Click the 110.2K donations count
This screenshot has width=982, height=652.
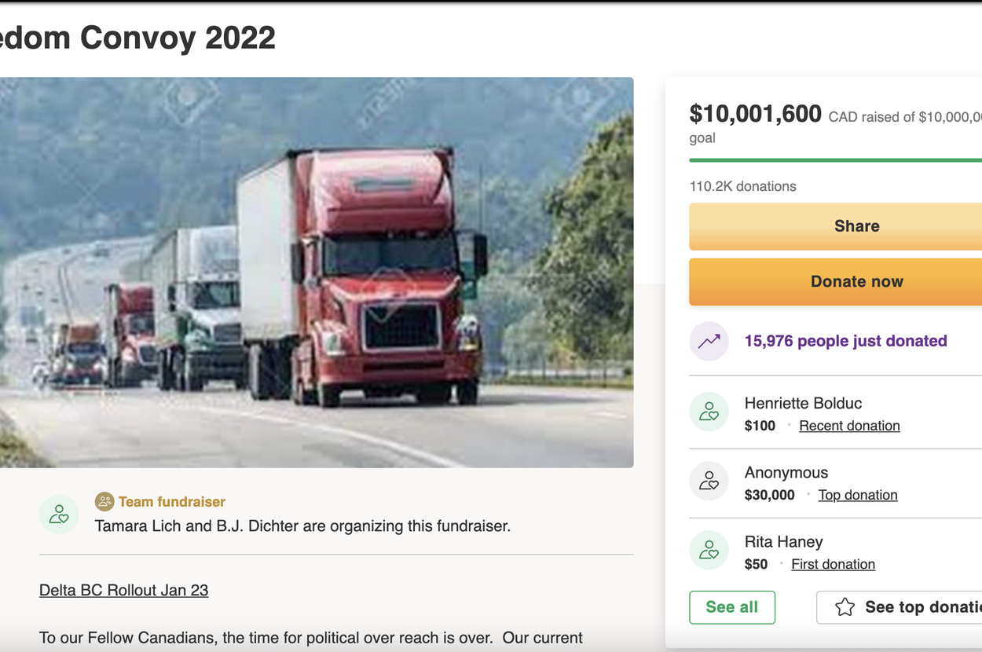[742, 186]
